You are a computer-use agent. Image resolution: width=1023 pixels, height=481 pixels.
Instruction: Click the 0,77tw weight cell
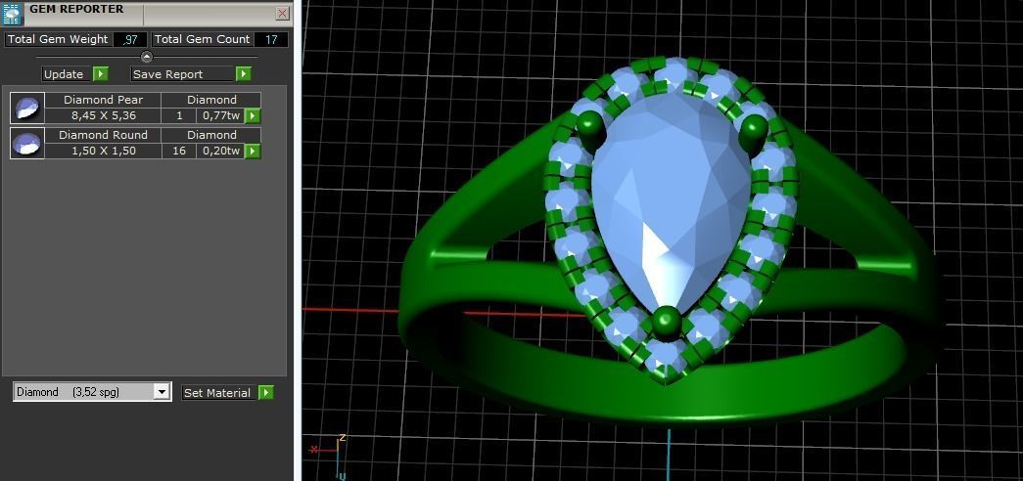pyautogui.click(x=220, y=116)
